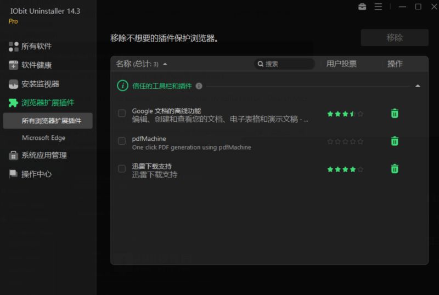Click the empty star rating for pdfMachine

[345, 141]
